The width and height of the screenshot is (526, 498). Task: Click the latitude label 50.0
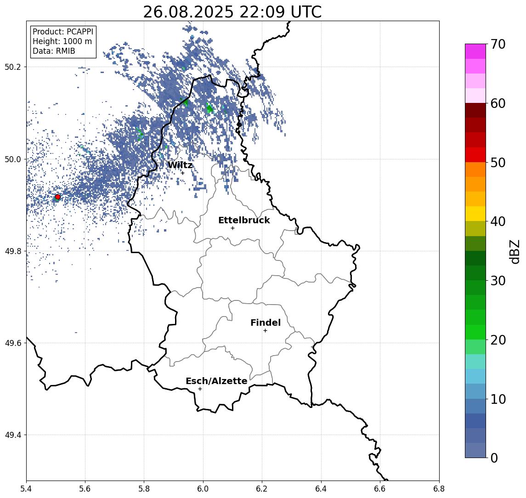[x=13, y=159]
